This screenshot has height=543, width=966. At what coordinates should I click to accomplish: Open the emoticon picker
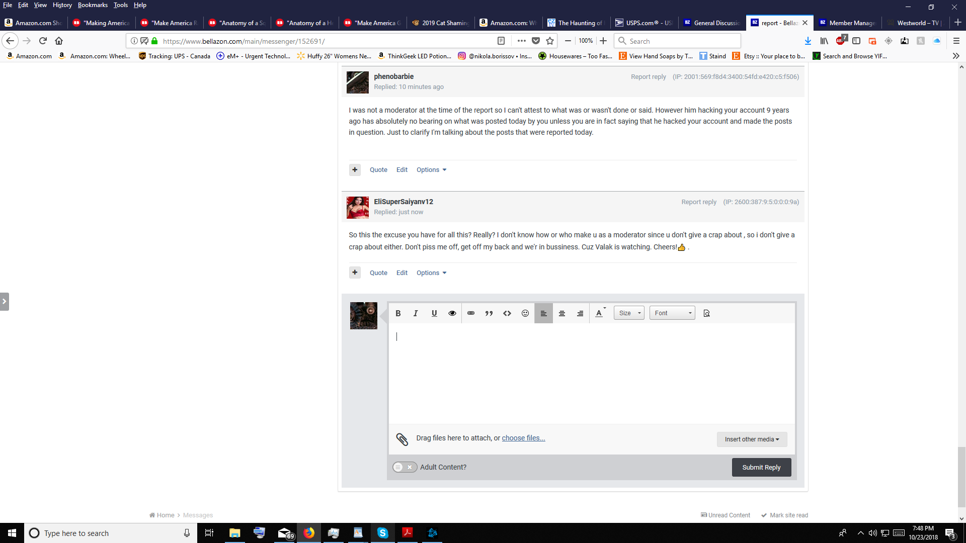click(525, 313)
